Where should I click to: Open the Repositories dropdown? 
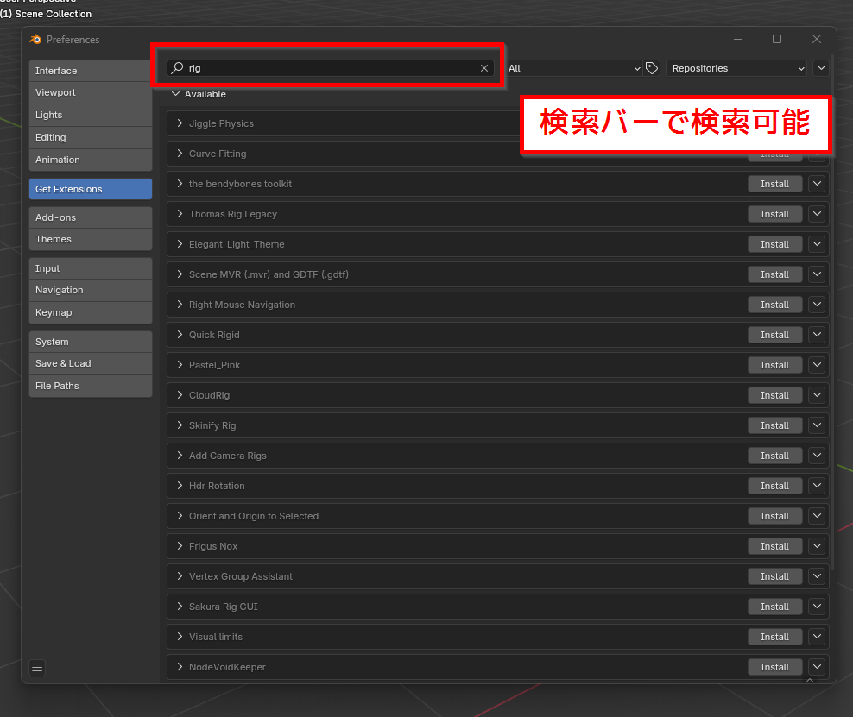point(736,68)
